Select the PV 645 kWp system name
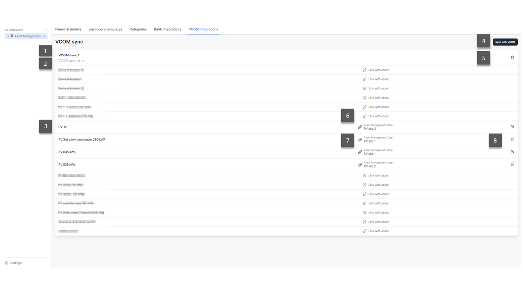This screenshot has width=523, height=294. point(67,152)
